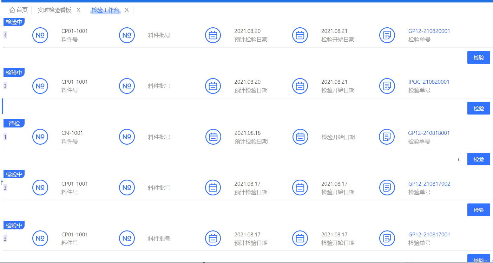Click 料件批号 label in the CN-1001 row

point(159,137)
